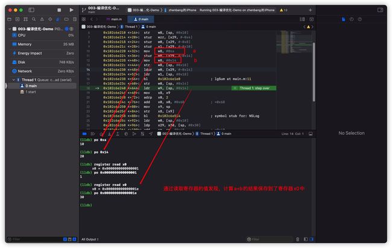Open the Find navigator magnifier icon
392x248 pixels.
[x=34, y=19]
